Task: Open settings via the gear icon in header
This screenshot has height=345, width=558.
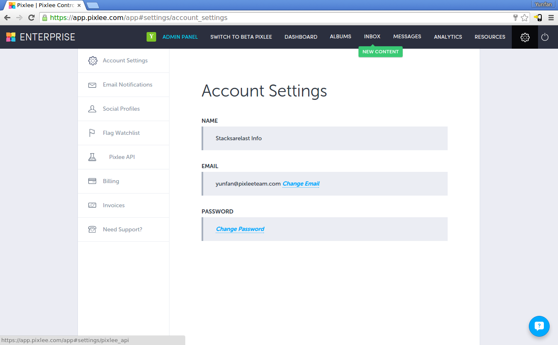Action: point(525,37)
